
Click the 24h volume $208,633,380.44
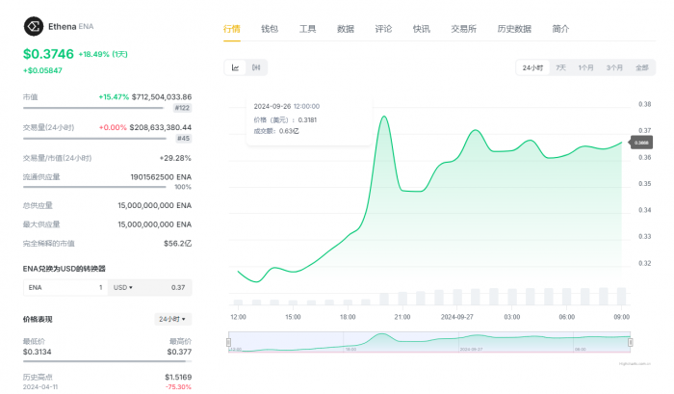pos(161,127)
